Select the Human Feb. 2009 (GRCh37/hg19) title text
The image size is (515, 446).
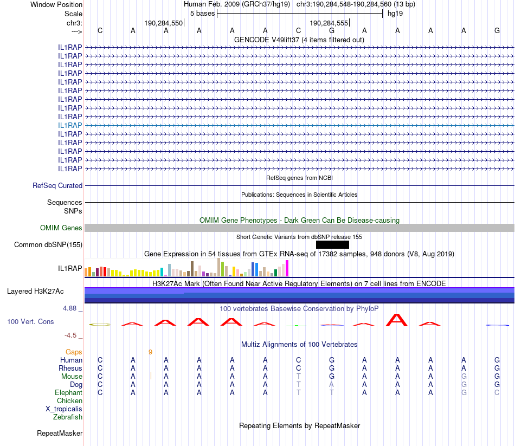point(237,4)
